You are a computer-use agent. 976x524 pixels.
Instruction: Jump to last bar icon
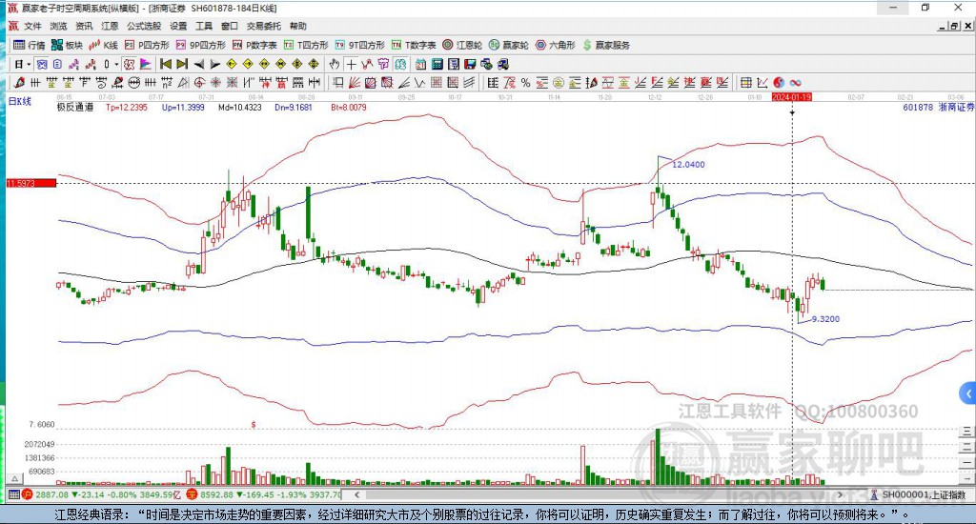pyautogui.click(x=182, y=64)
